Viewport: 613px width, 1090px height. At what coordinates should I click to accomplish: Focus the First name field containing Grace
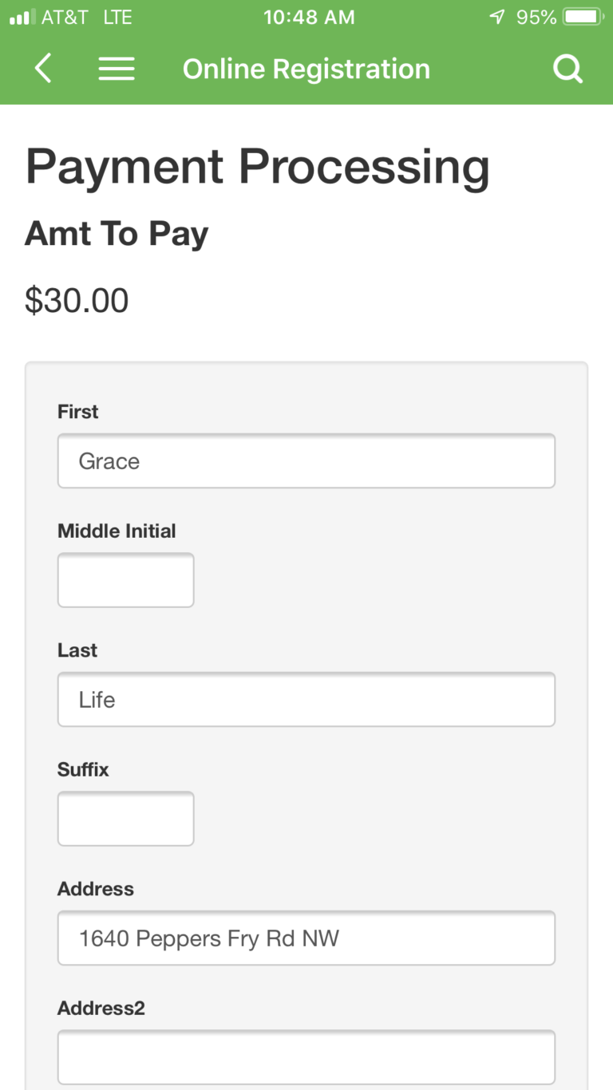(x=306, y=460)
